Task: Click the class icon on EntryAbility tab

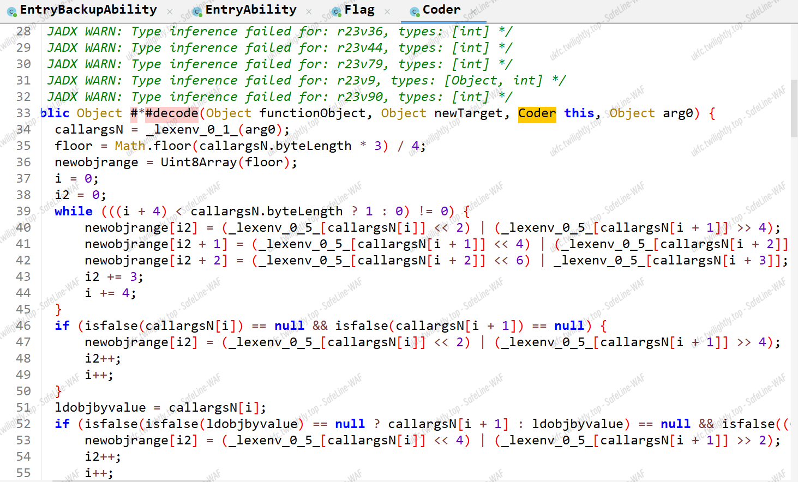Action: click(197, 11)
